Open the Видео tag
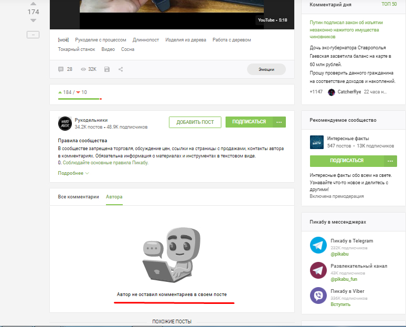This screenshot has height=327, width=406. [108, 49]
